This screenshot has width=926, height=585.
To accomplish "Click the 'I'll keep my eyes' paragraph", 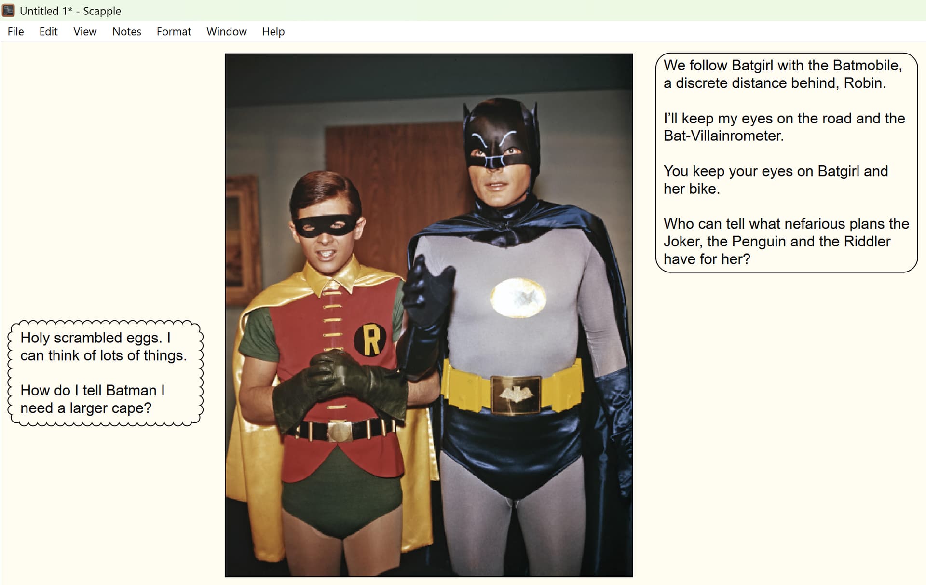I will pos(784,127).
